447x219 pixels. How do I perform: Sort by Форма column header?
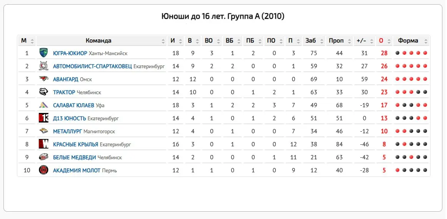tap(408, 41)
